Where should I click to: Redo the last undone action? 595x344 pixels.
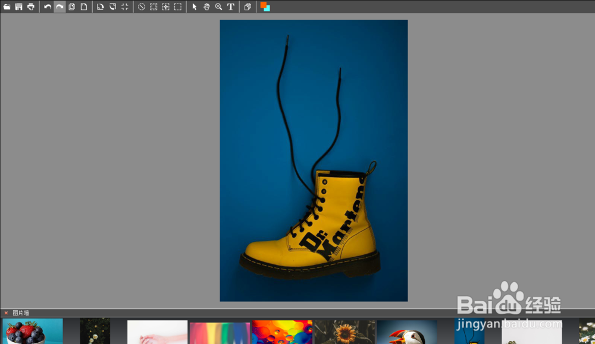59,7
